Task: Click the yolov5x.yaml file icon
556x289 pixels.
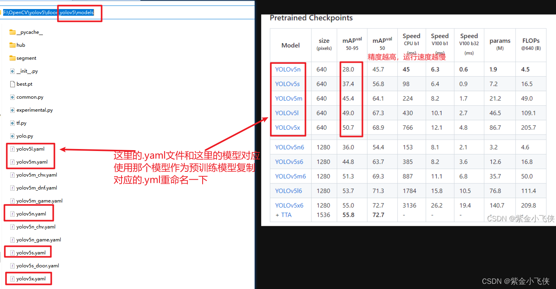Action: 12,279
